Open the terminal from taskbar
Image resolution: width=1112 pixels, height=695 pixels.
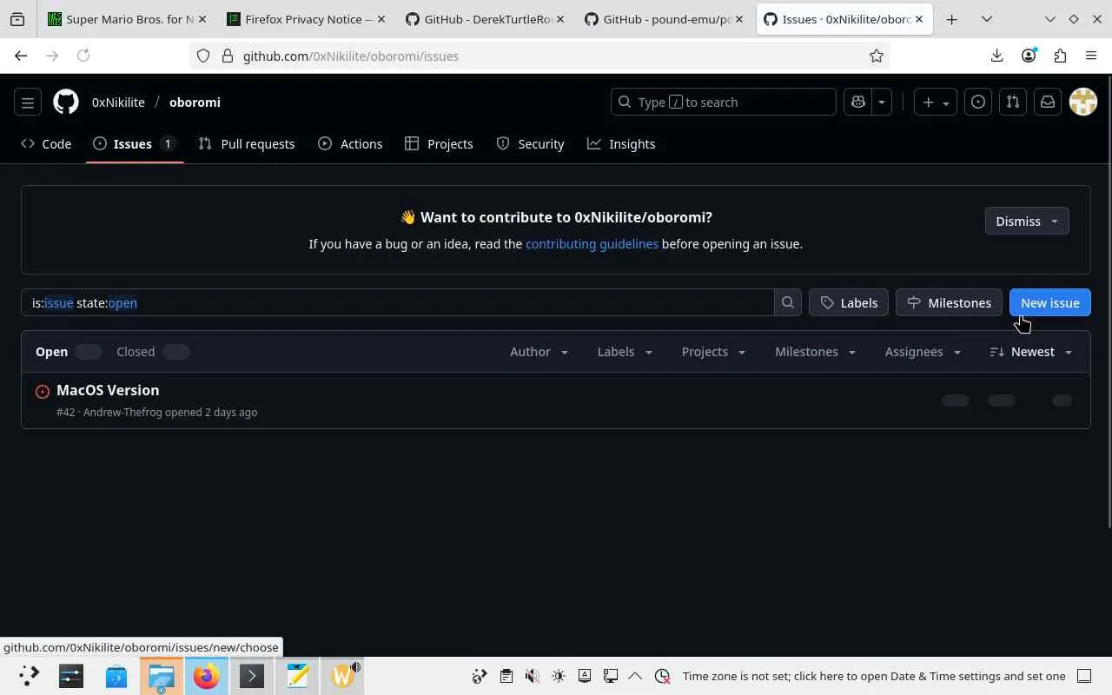[252, 676]
